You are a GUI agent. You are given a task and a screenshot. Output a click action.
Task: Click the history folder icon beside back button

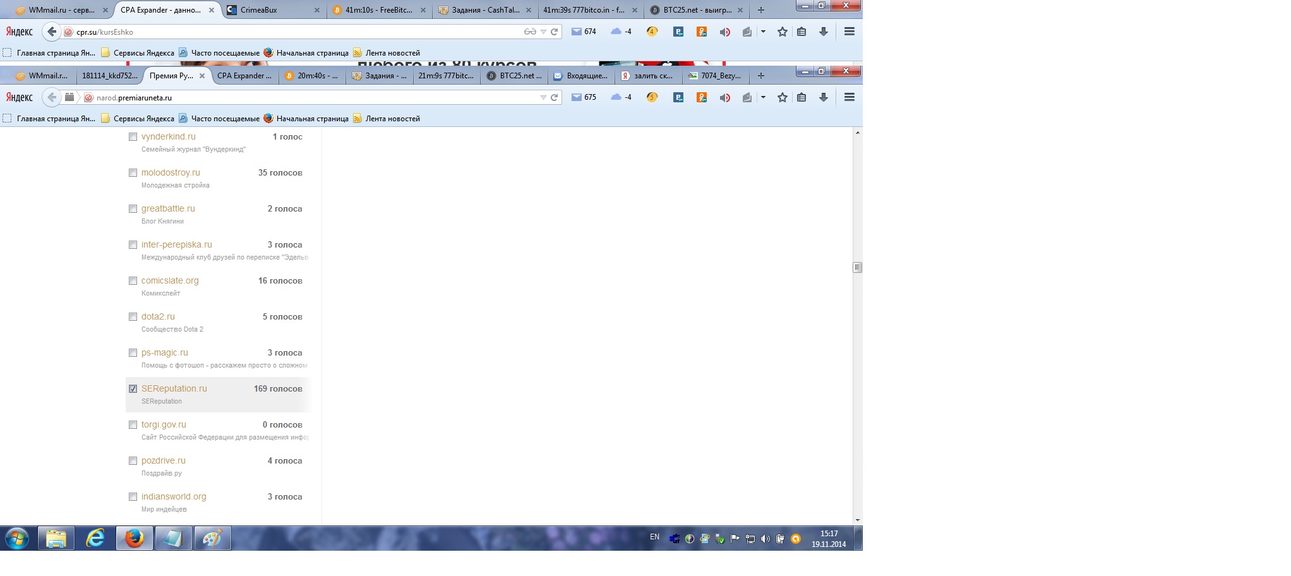point(69,97)
